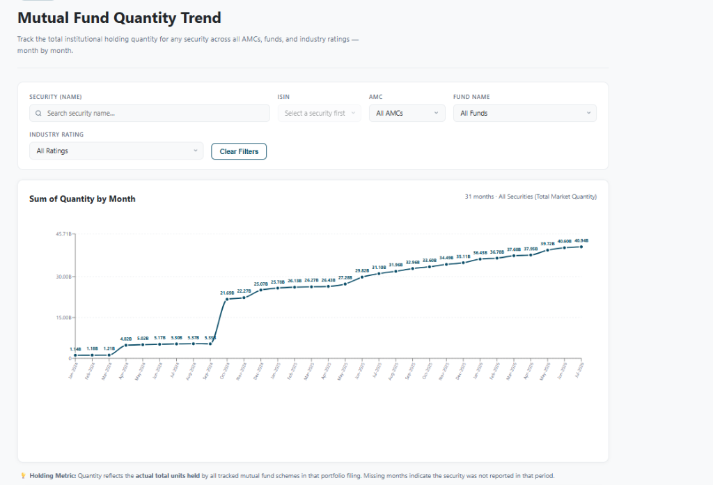The image size is (713, 485).
Task: Click the 39.72B data point marker
Action: pos(547,249)
